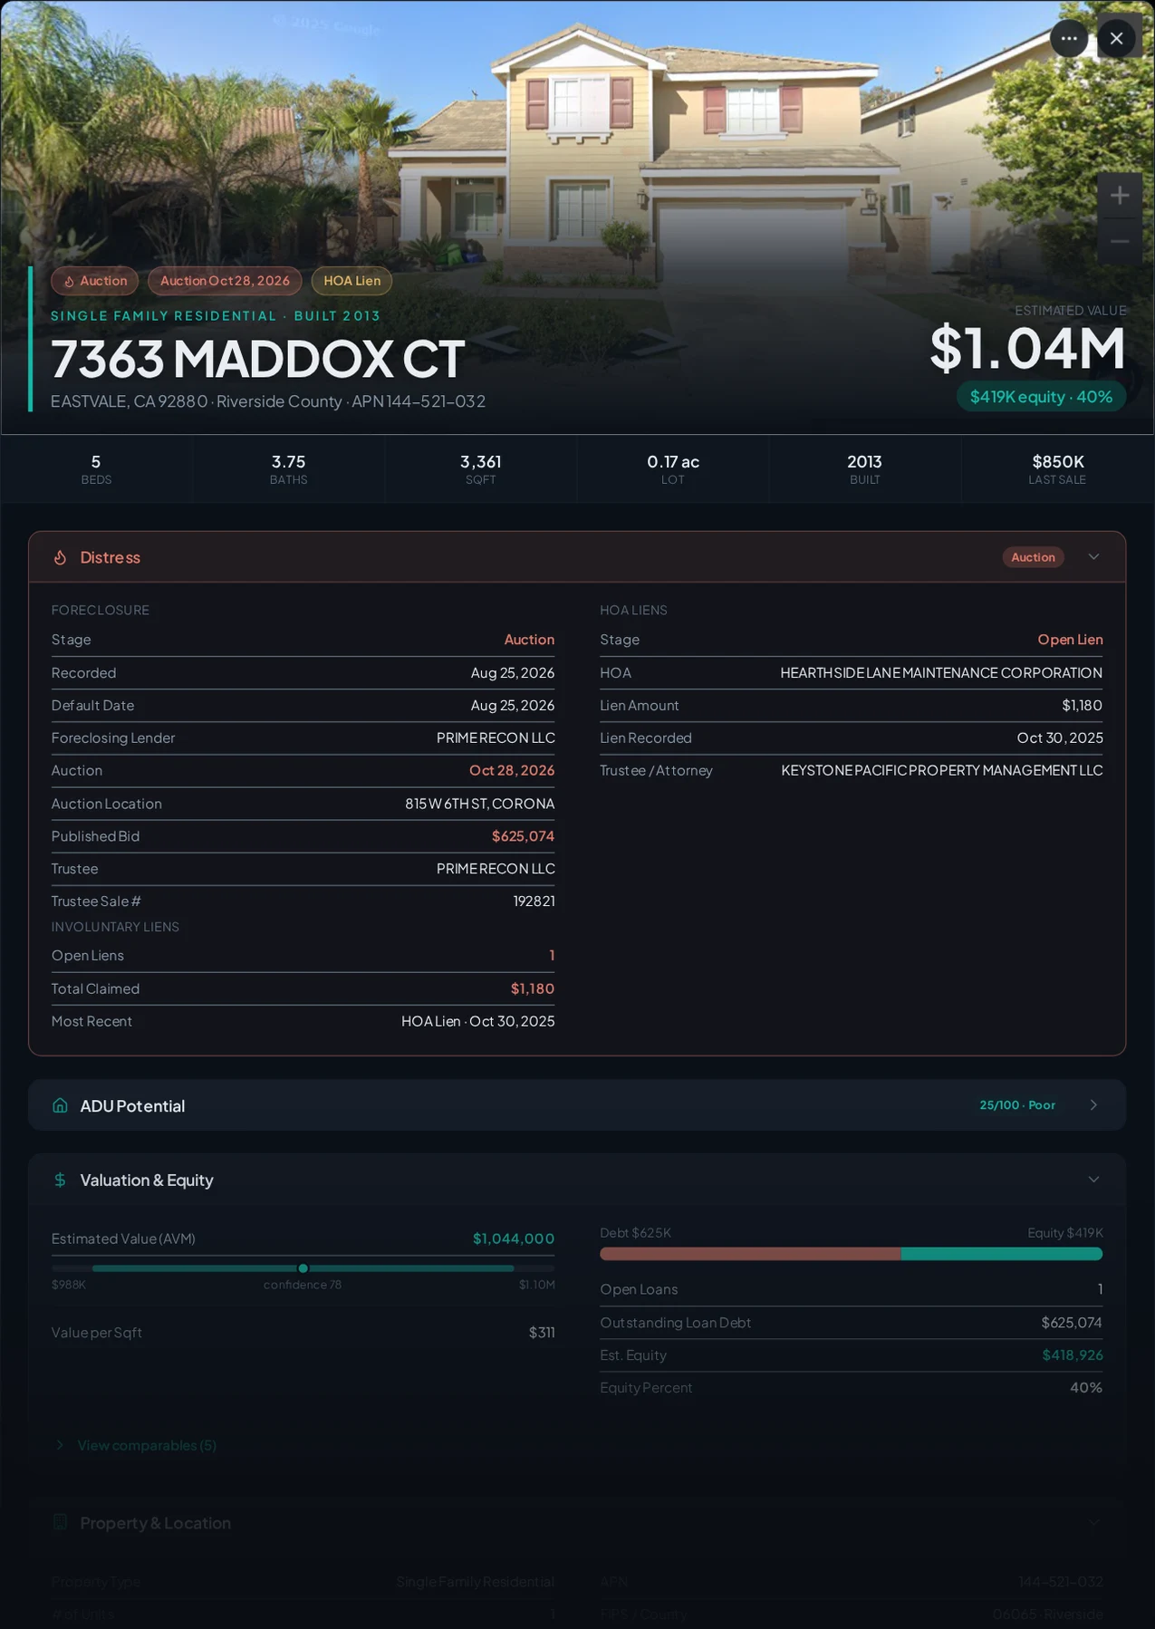Click the Est. Equity value $418,926
1155x1629 pixels.
(x=1073, y=1355)
